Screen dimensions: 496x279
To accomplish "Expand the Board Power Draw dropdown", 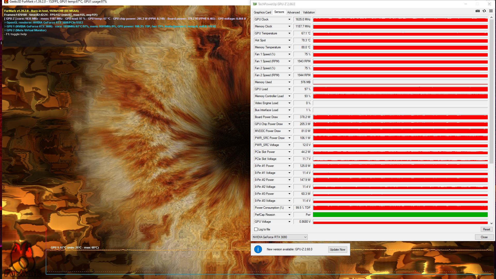I will (289, 117).
